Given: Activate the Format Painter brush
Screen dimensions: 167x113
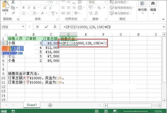Looking at the screenshot, I should (x=13, y=13).
